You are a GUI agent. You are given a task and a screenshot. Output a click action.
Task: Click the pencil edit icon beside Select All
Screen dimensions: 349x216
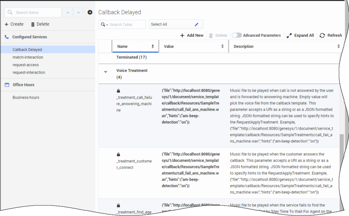(196, 24)
